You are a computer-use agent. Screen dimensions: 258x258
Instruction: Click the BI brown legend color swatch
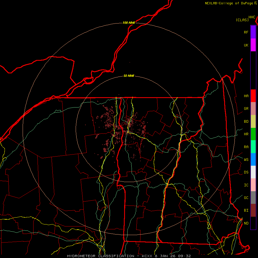(253, 210)
